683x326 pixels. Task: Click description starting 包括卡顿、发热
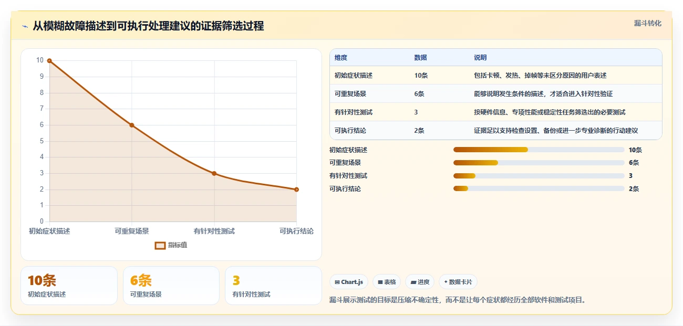[540, 76]
